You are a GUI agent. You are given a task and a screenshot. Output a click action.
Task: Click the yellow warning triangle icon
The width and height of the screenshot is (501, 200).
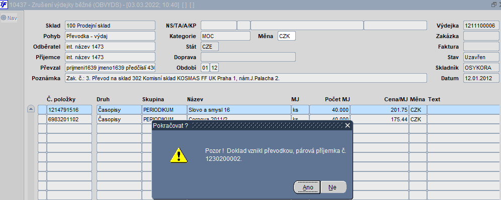(179, 155)
